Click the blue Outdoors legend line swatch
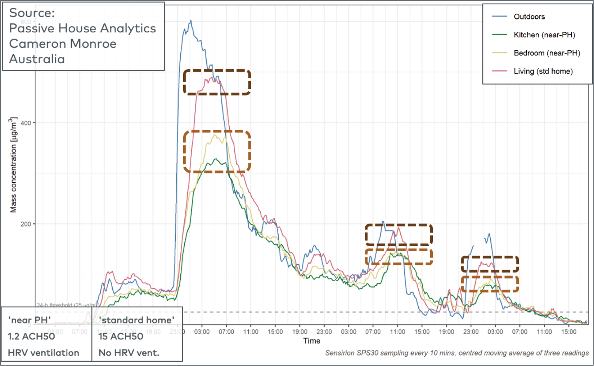The width and height of the screenshot is (594, 366). 499,17
